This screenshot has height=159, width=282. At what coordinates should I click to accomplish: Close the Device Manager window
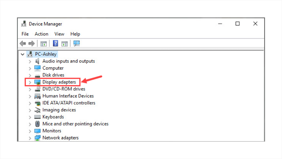tap(255, 24)
